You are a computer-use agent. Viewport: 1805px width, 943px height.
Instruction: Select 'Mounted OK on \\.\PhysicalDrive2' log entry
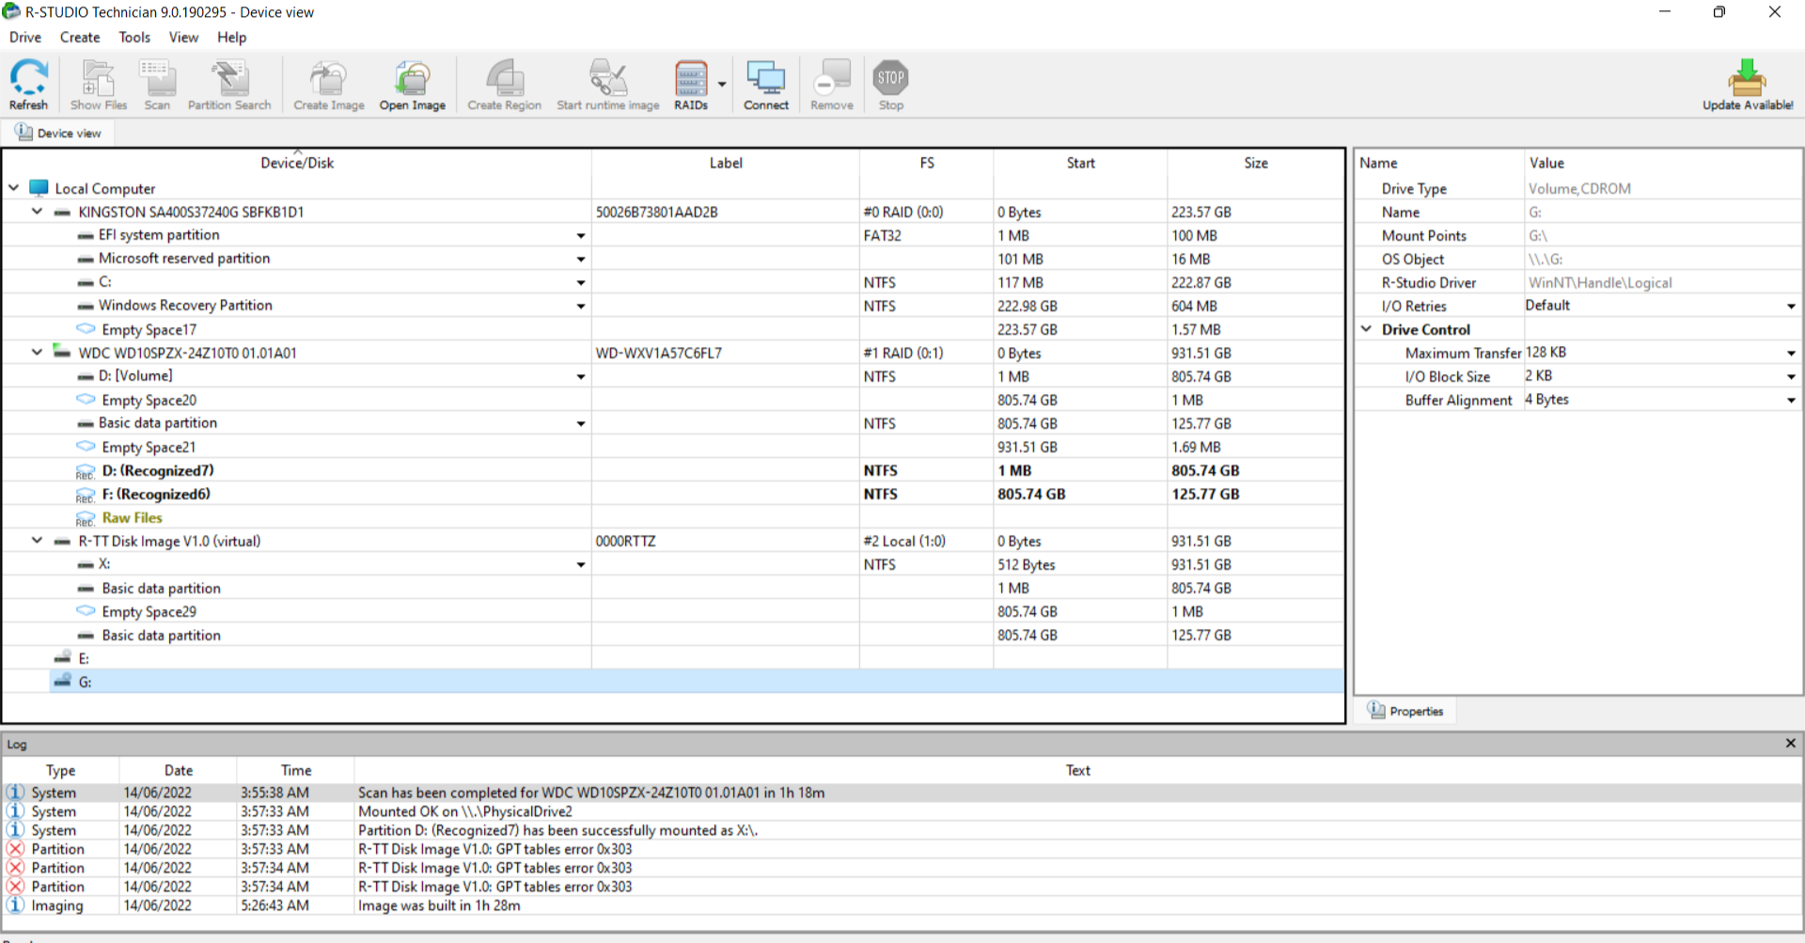coord(902,811)
